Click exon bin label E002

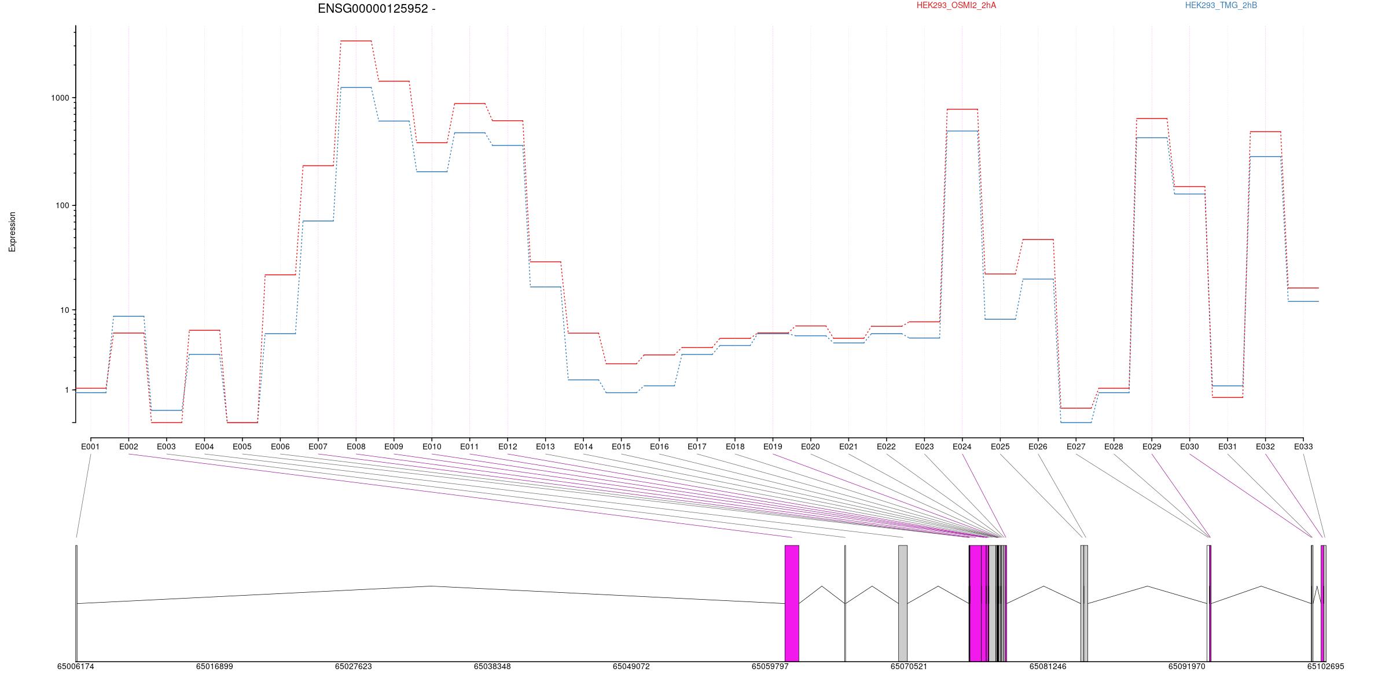click(128, 446)
